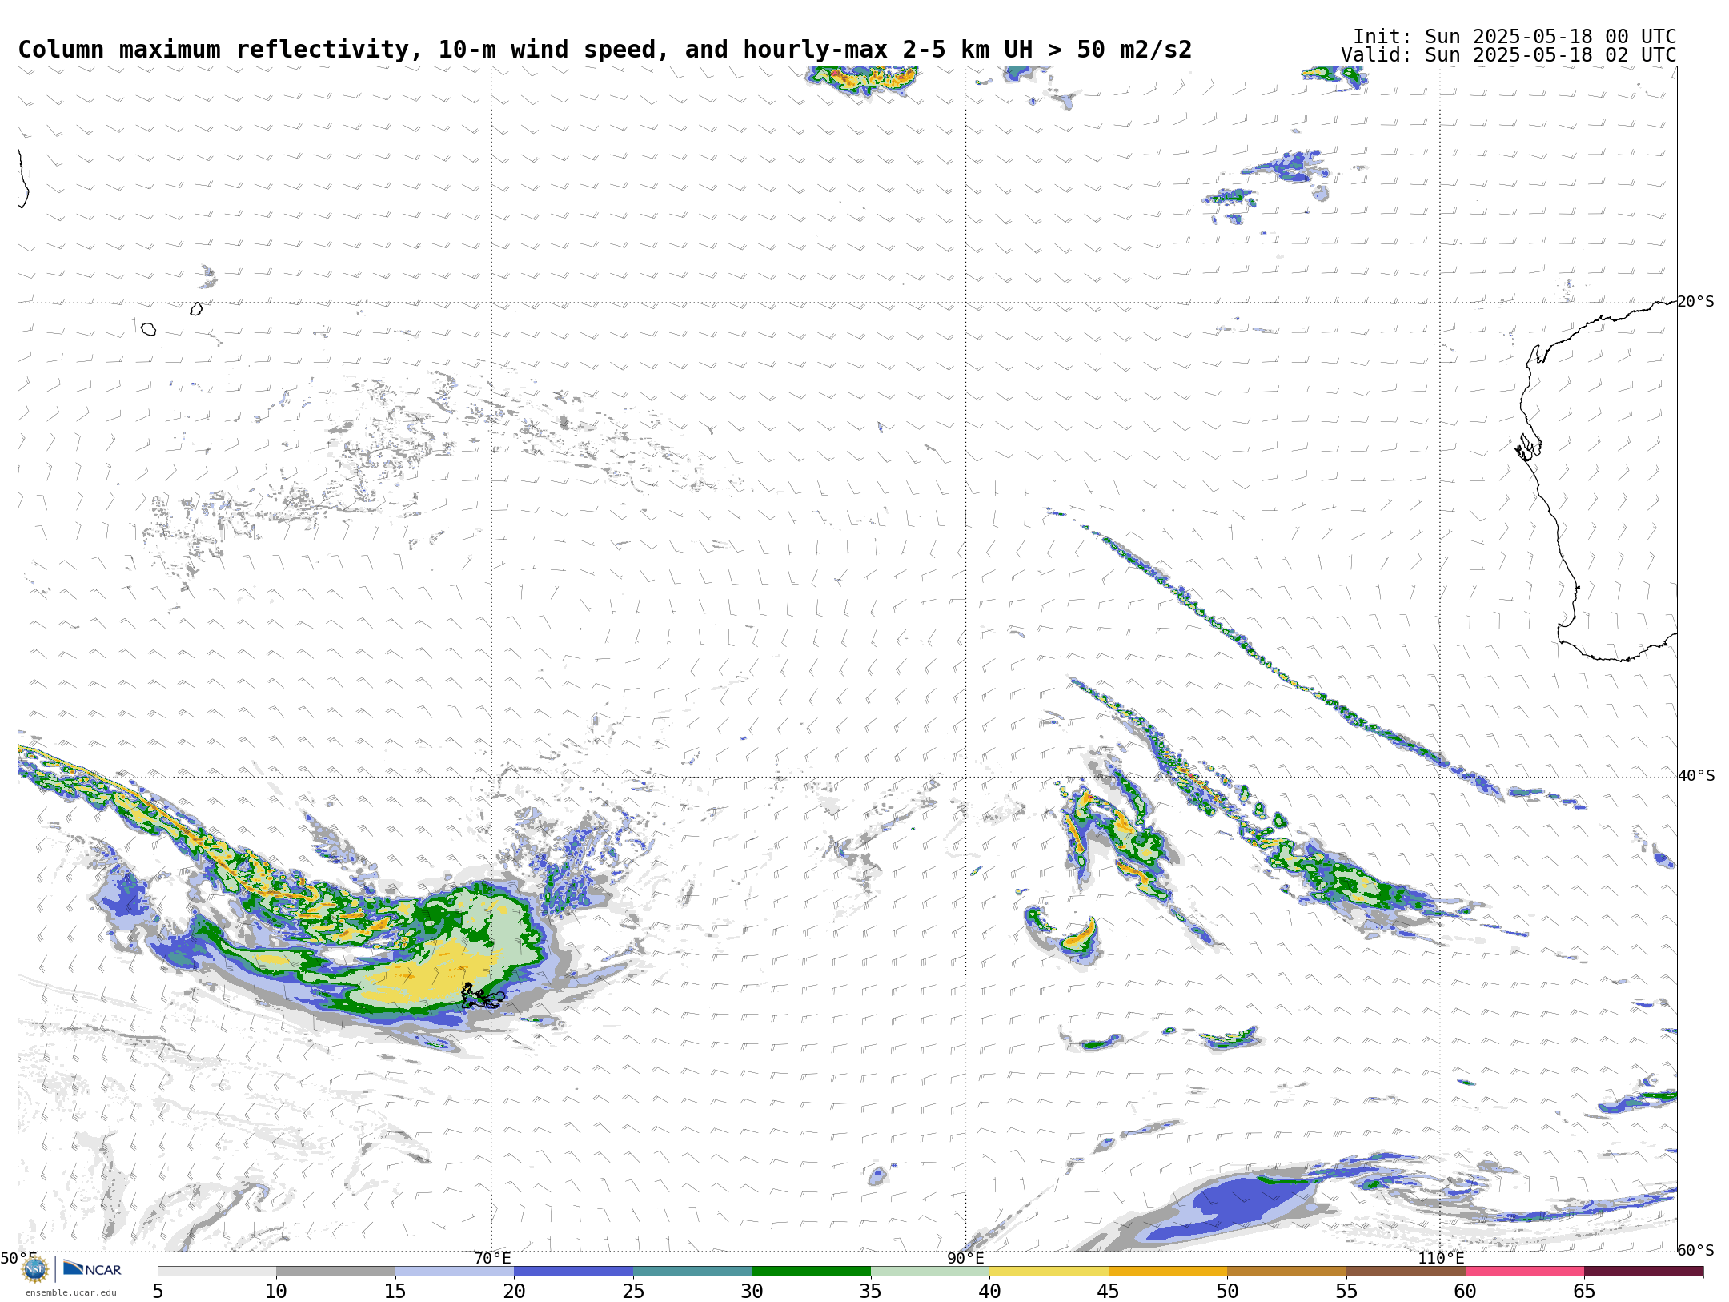Click the colorbar tick label '55'
Viewport: 1729px width, 1302px height.
pyautogui.click(x=1346, y=1291)
